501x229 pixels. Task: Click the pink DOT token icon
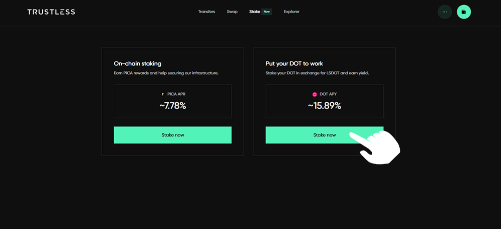(315, 94)
